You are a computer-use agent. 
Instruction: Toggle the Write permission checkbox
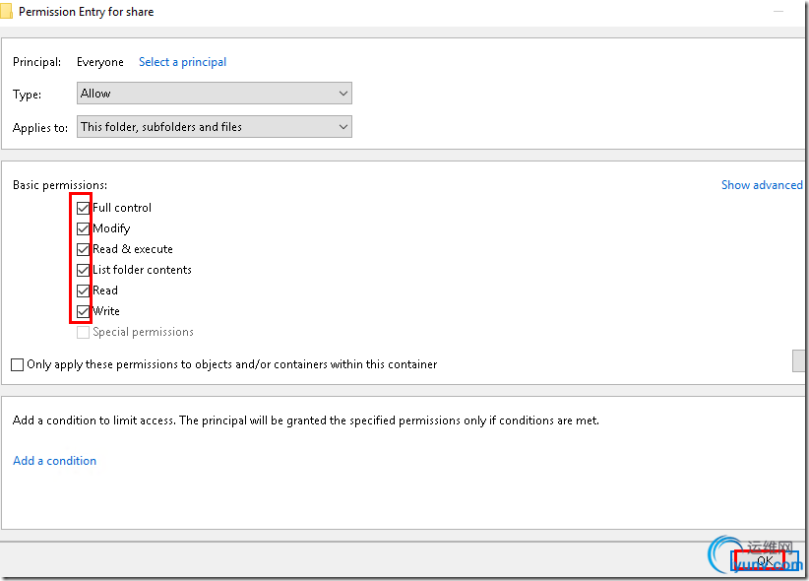(x=84, y=311)
